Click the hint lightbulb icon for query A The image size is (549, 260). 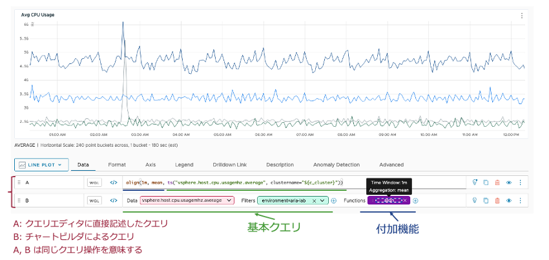pos(475,183)
